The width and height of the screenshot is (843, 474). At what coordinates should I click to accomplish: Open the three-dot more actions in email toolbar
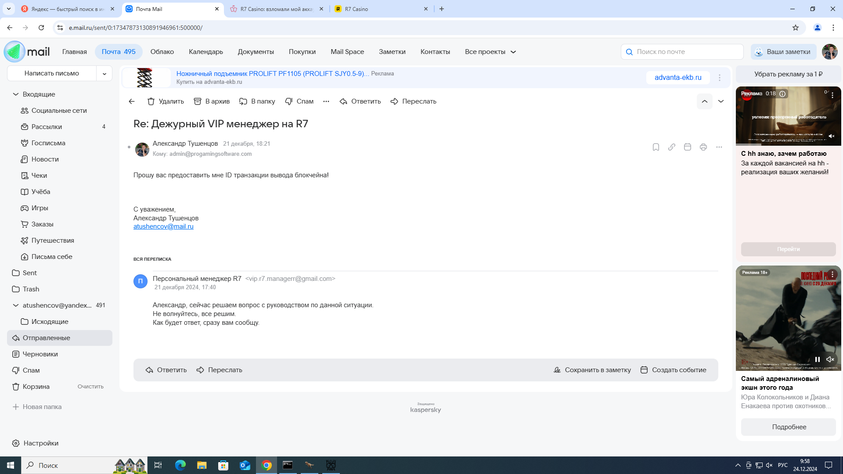326,101
